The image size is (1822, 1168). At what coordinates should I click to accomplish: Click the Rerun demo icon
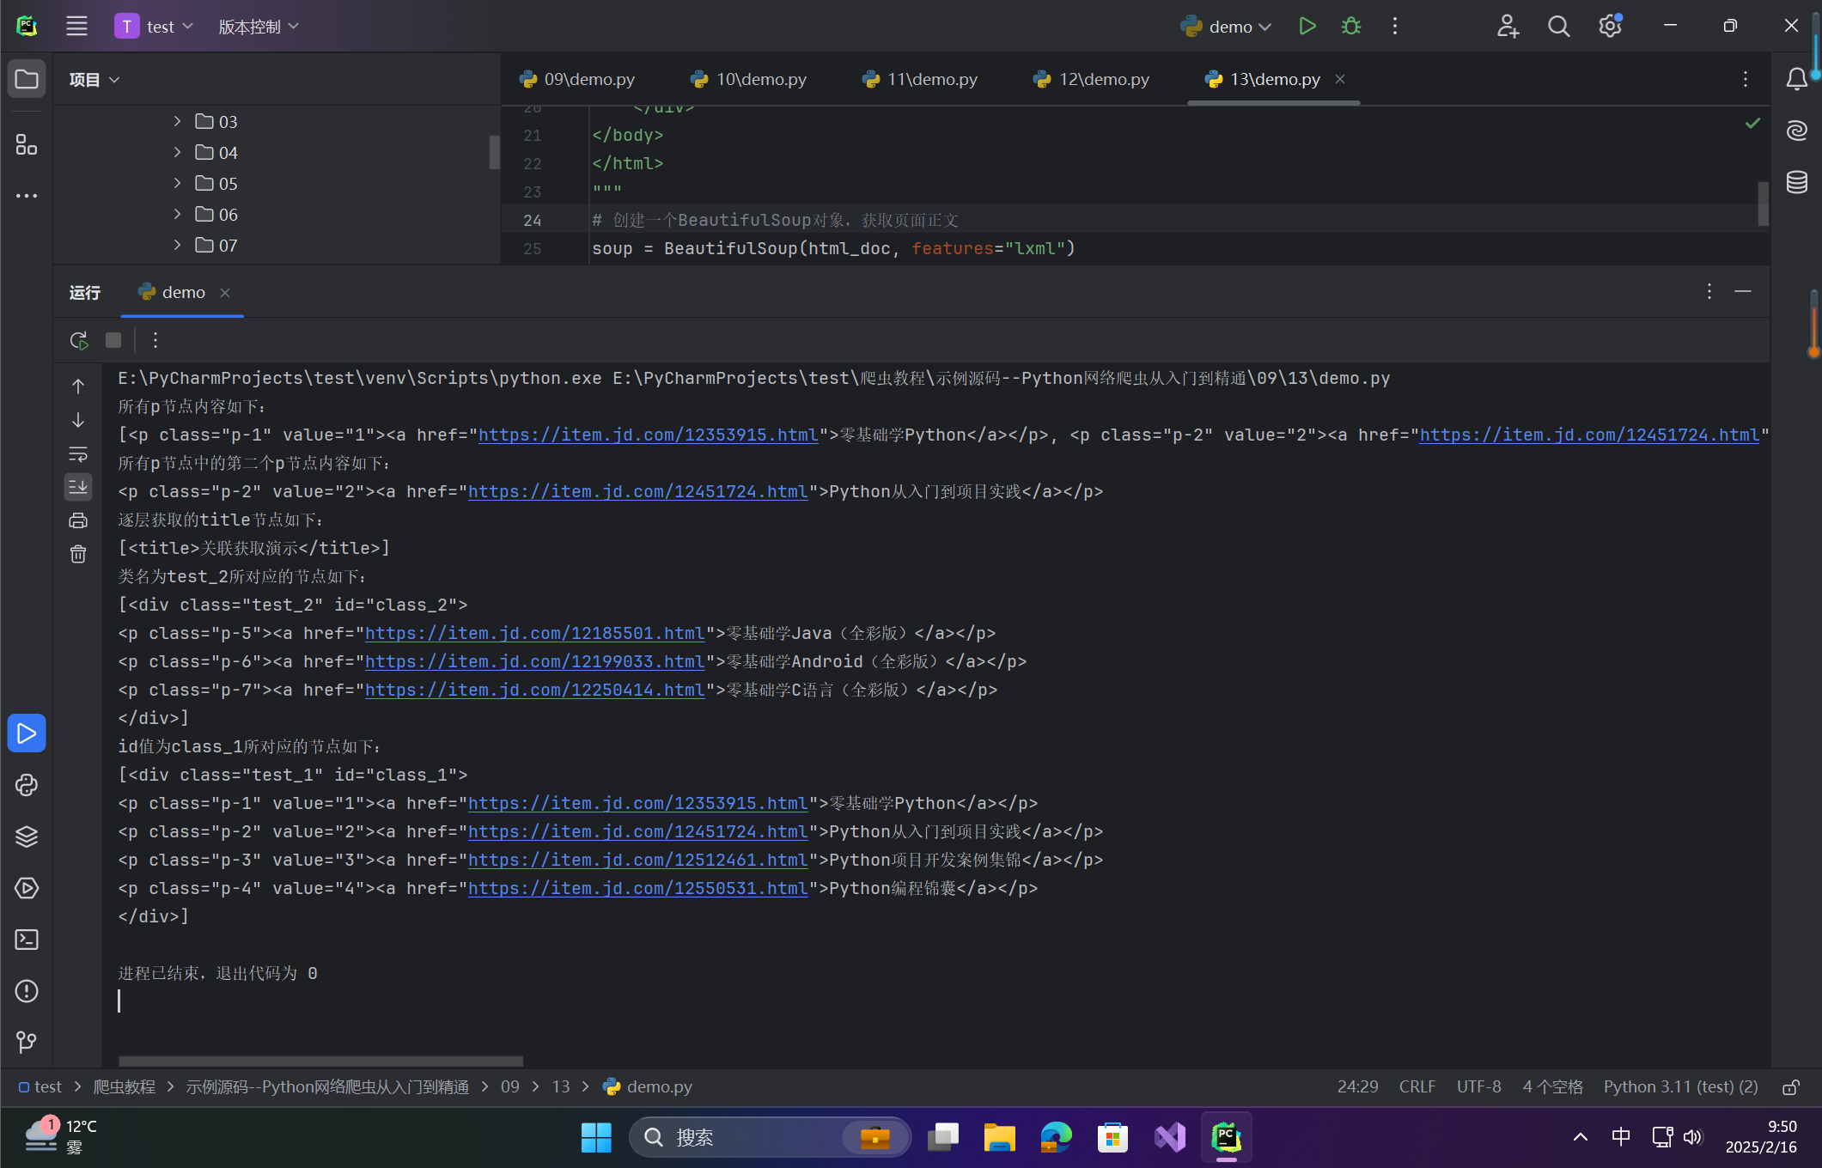pyautogui.click(x=79, y=340)
